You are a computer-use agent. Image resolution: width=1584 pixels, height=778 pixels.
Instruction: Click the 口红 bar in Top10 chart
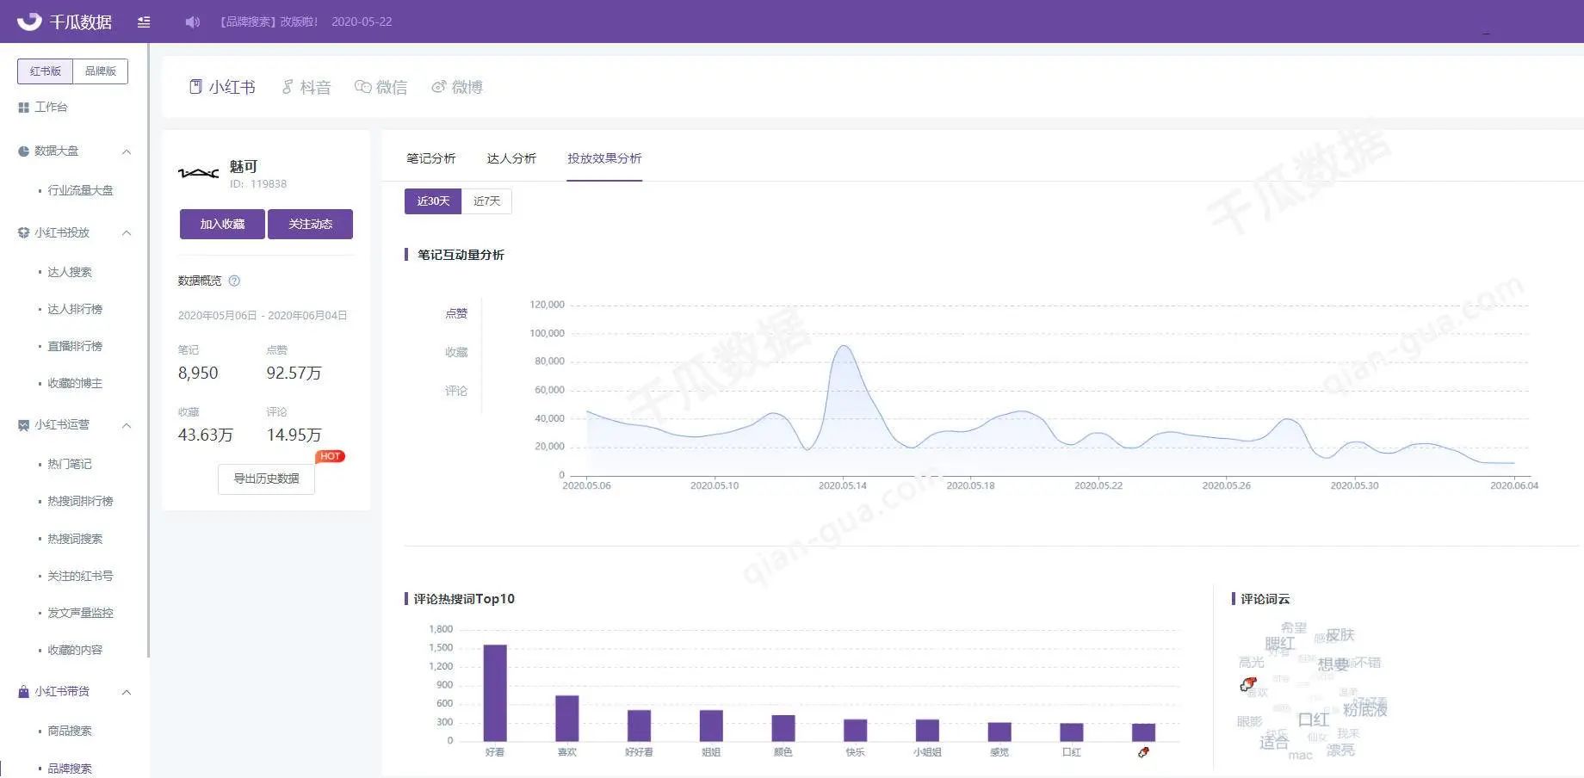1072,732
